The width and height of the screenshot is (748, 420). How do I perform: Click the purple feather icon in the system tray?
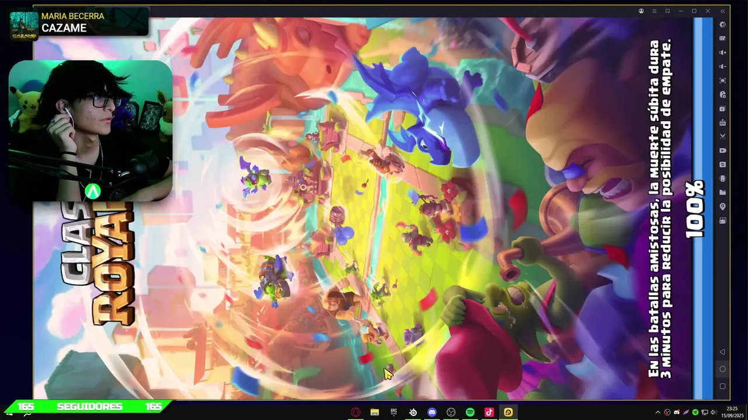(686, 412)
